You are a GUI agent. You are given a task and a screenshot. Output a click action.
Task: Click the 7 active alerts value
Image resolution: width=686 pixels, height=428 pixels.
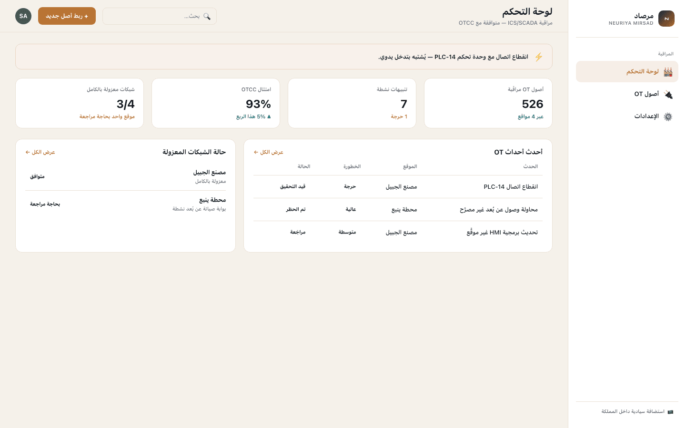click(404, 104)
